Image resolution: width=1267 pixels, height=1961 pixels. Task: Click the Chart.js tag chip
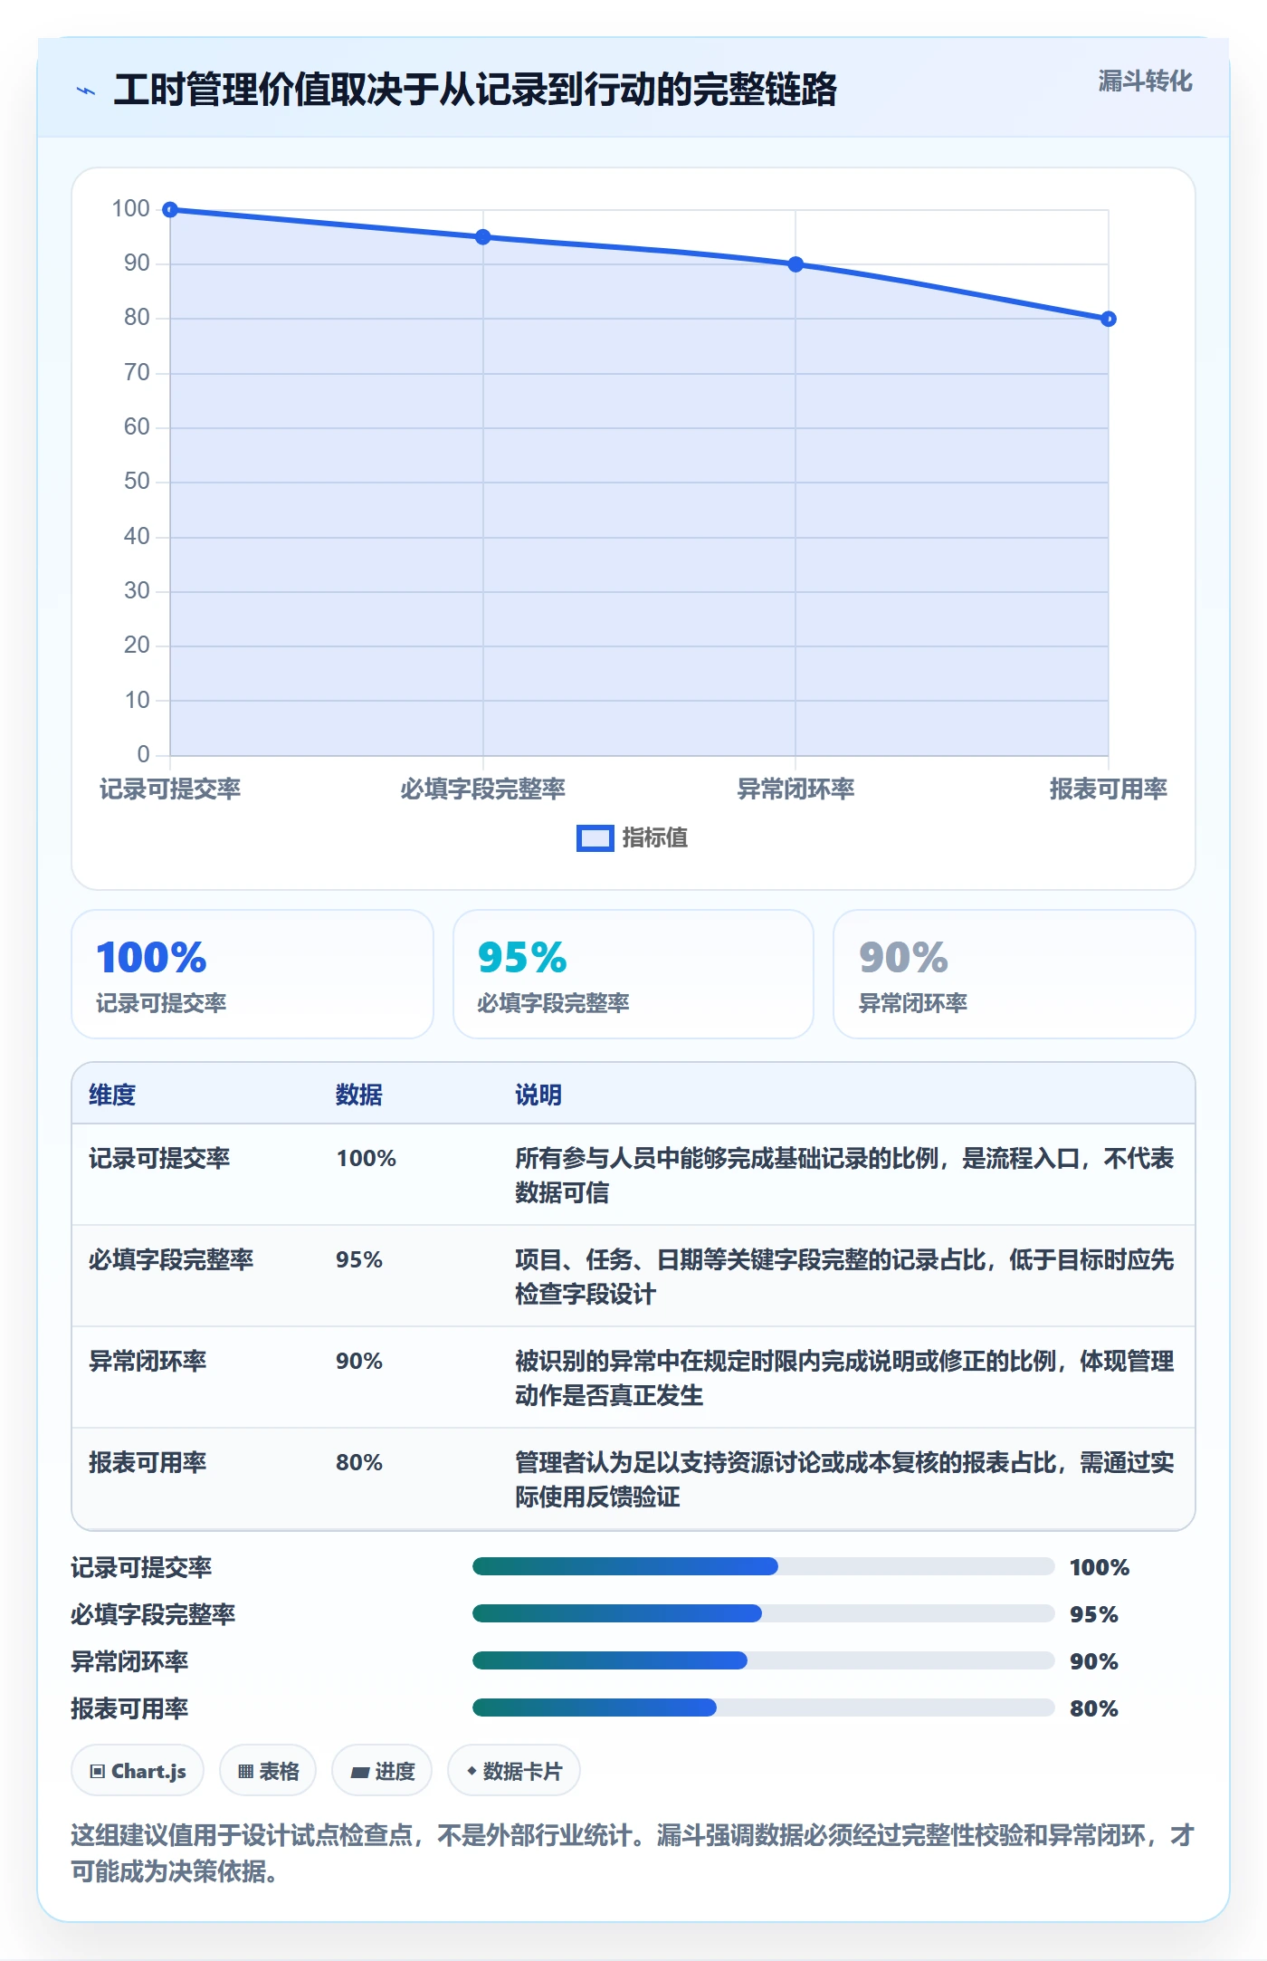[x=138, y=1770]
